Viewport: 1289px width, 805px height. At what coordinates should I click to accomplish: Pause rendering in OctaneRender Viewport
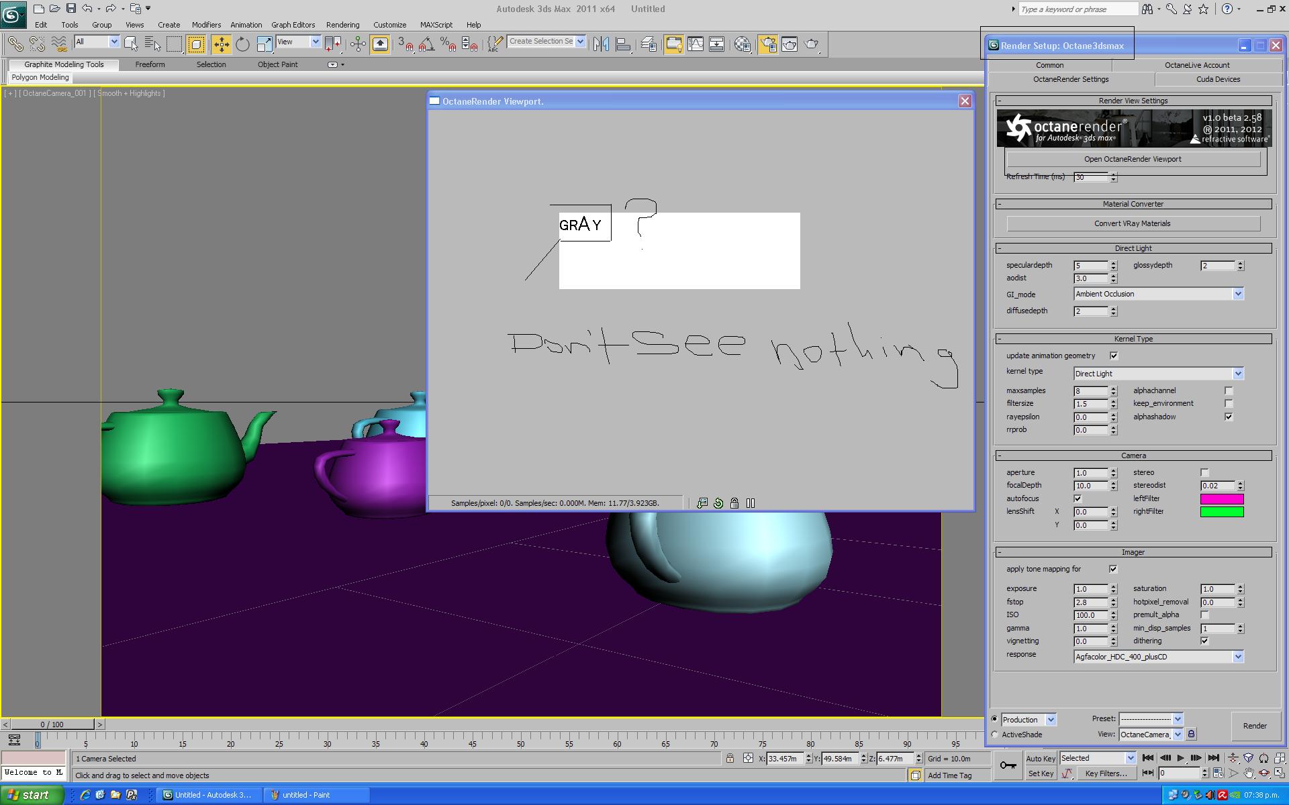click(751, 503)
